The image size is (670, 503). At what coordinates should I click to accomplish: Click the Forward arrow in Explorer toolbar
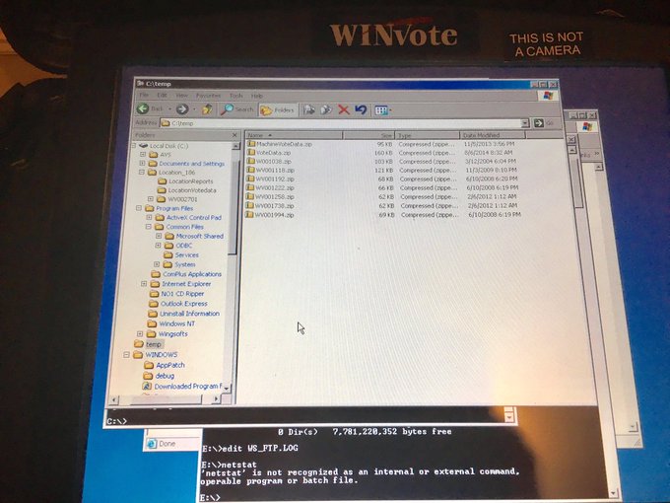pos(182,109)
